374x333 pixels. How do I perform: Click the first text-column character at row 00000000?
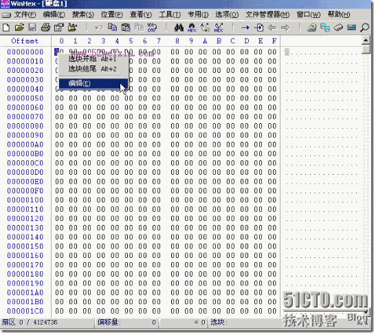(x=287, y=52)
